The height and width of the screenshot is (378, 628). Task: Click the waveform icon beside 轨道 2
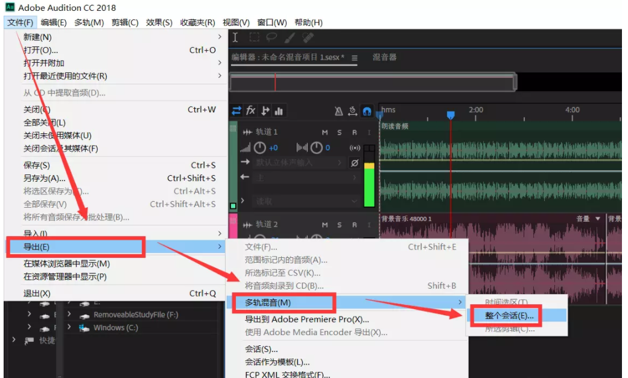[x=247, y=225]
